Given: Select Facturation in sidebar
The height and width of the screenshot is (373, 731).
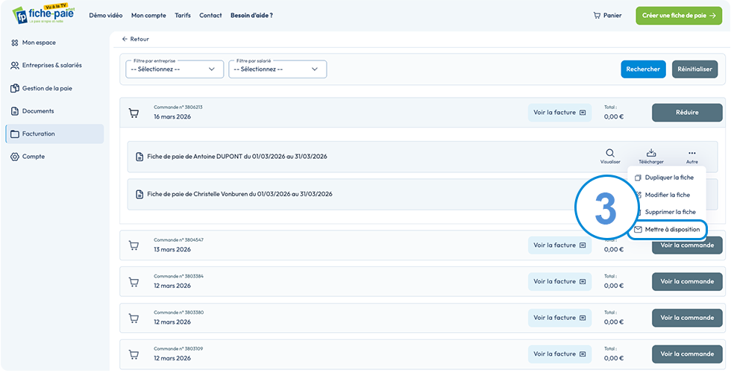Looking at the screenshot, I should pyautogui.click(x=54, y=134).
